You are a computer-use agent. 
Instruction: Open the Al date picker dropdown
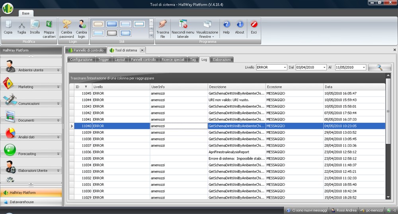[364, 67]
